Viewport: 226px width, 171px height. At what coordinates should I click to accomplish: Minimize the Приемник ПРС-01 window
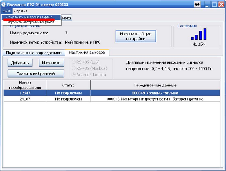point(207,5)
